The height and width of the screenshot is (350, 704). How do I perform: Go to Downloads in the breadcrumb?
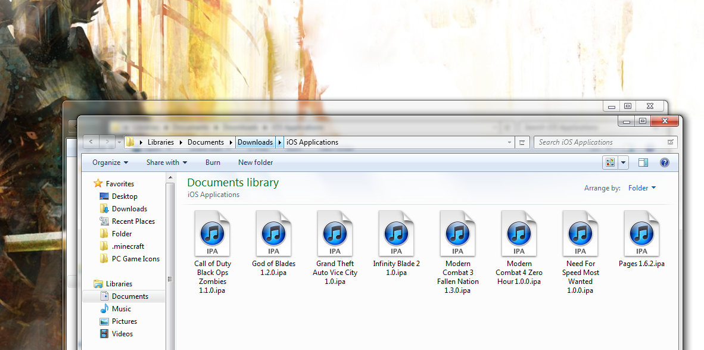(255, 142)
